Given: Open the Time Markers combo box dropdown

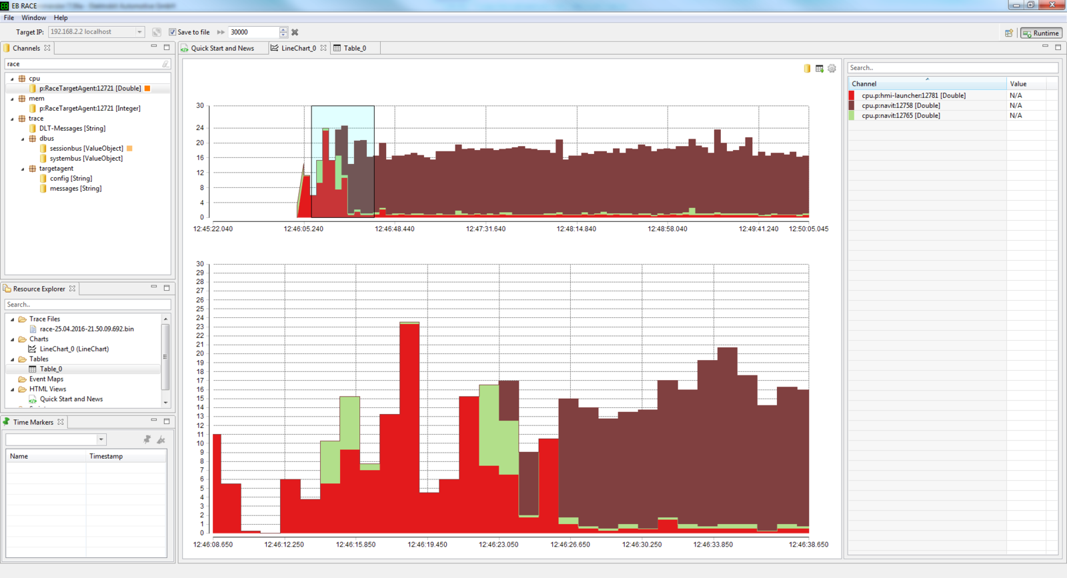Looking at the screenshot, I should coord(101,439).
